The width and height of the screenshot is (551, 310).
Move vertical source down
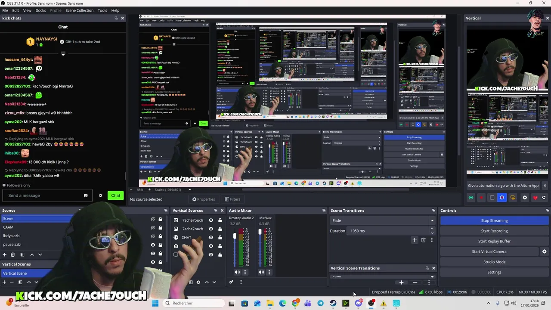[x=214, y=282]
